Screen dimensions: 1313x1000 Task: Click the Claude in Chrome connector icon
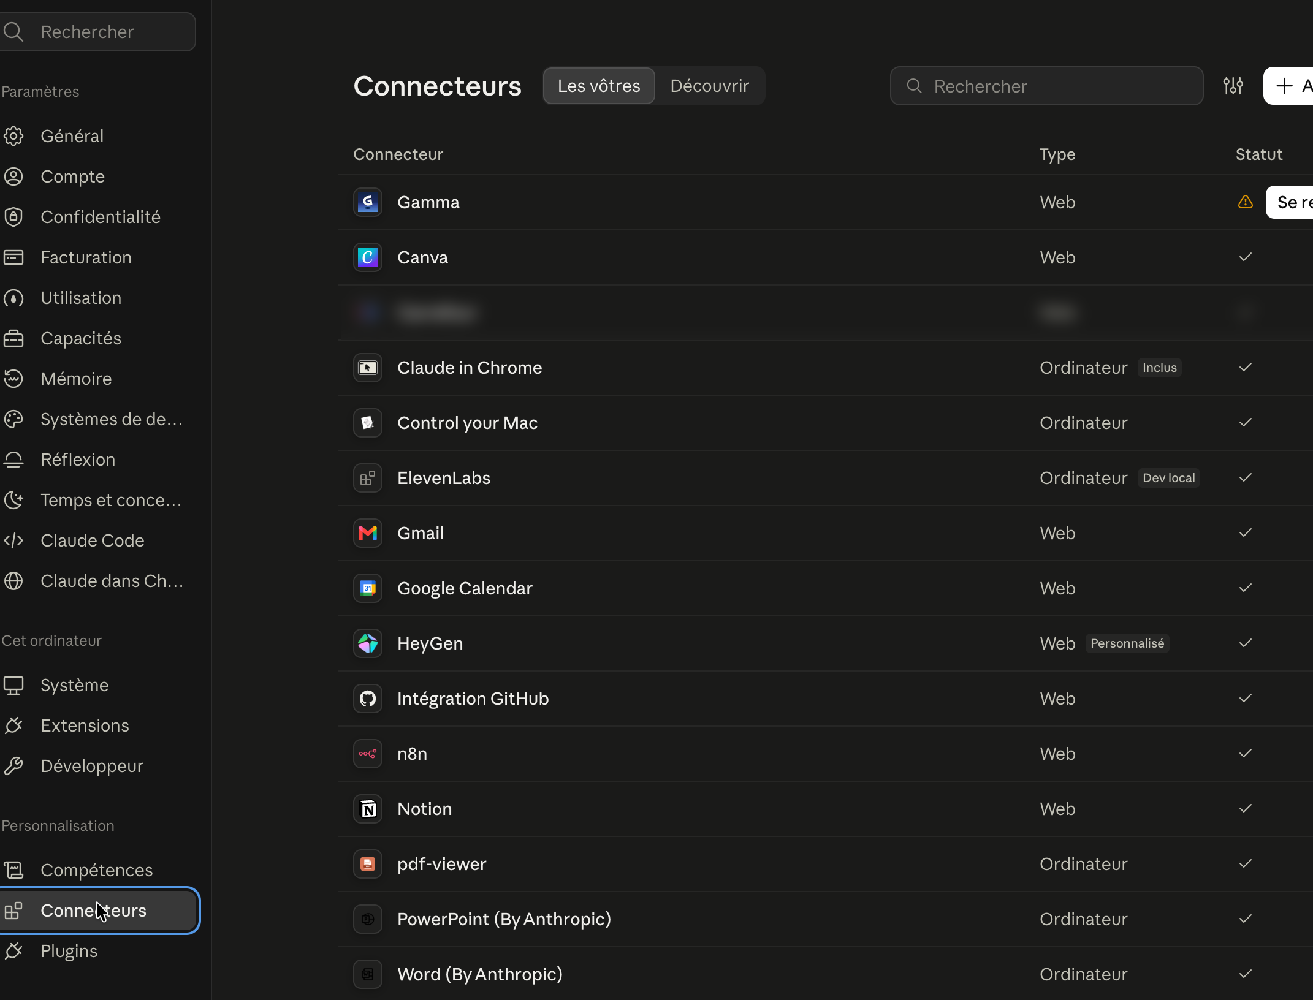click(x=368, y=368)
